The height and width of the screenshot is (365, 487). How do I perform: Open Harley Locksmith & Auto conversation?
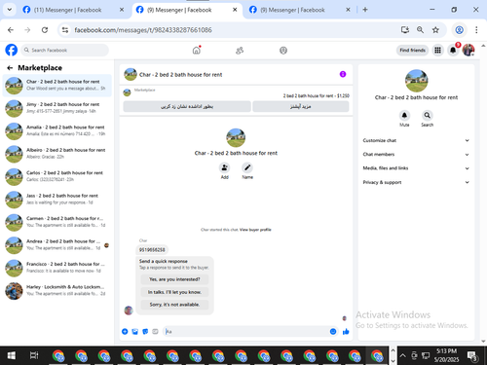click(57, 290)
